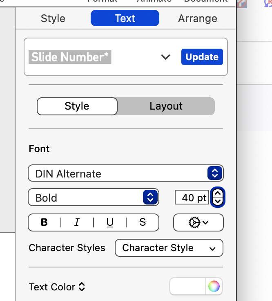
Task: Switch to Style segment in text pane
Action: 77,106
